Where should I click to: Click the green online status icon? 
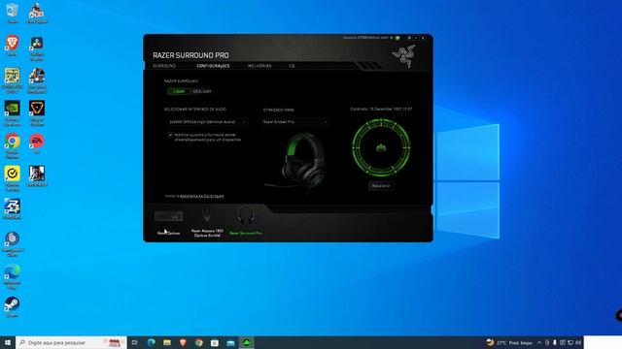click(397, 38)
